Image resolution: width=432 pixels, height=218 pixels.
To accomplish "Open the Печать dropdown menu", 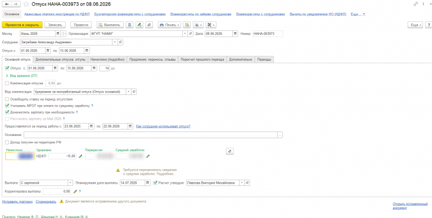I will pos(169,25).
